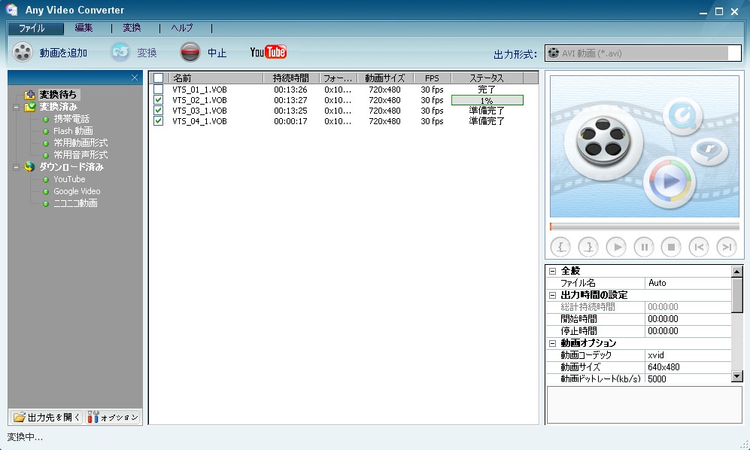This screenshot has height=450, width=750.
Task: Select the VTS_04_1.VOB file name
Action: pos(199,121)
